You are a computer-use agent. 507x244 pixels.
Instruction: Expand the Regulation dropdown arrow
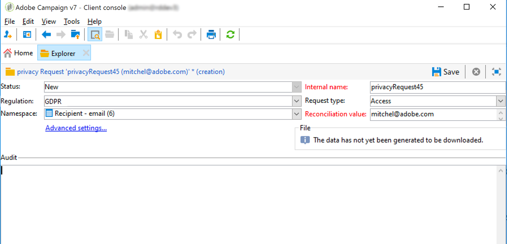(297, 101)
